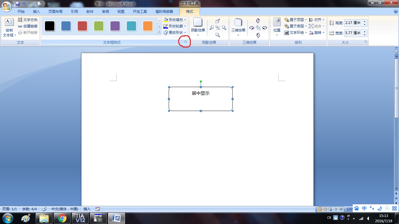The image size is (399, 224).
Task: Increase the 高度 value with the stepper
Action: pos(365,21)
